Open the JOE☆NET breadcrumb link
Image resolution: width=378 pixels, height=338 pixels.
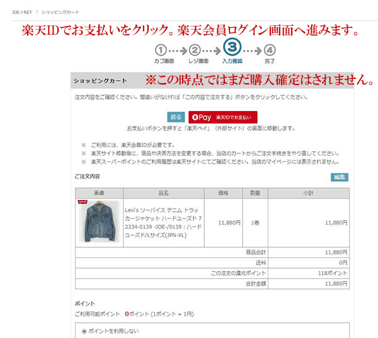tap(22, 13)
